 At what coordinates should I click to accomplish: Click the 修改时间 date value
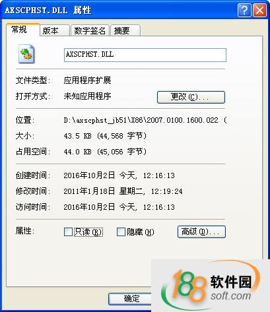coord(123,191)
